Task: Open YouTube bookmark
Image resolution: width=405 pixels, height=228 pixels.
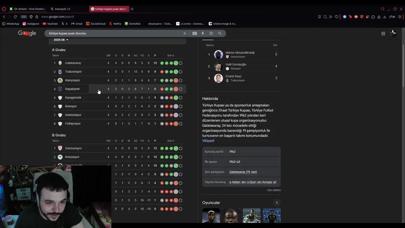Action: (x=50, y=24)
